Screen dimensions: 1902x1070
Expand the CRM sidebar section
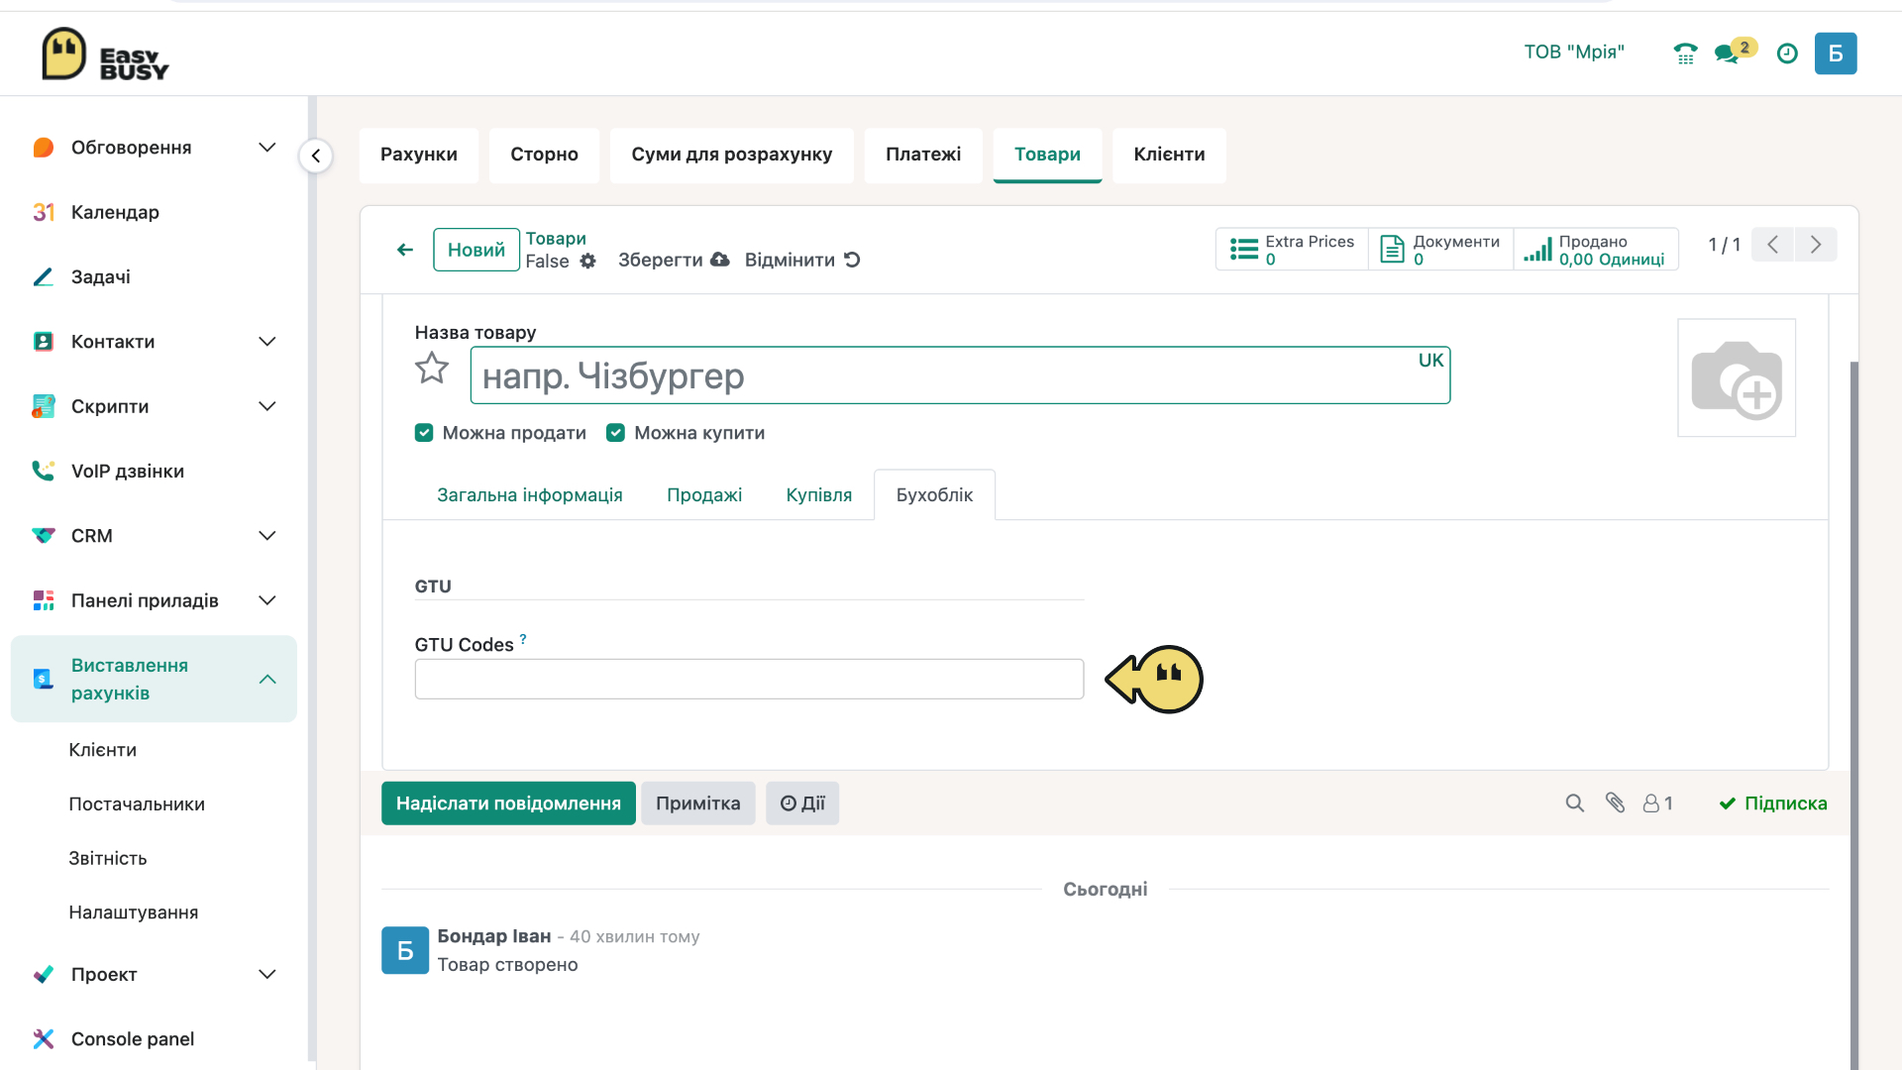pos(266,536)
